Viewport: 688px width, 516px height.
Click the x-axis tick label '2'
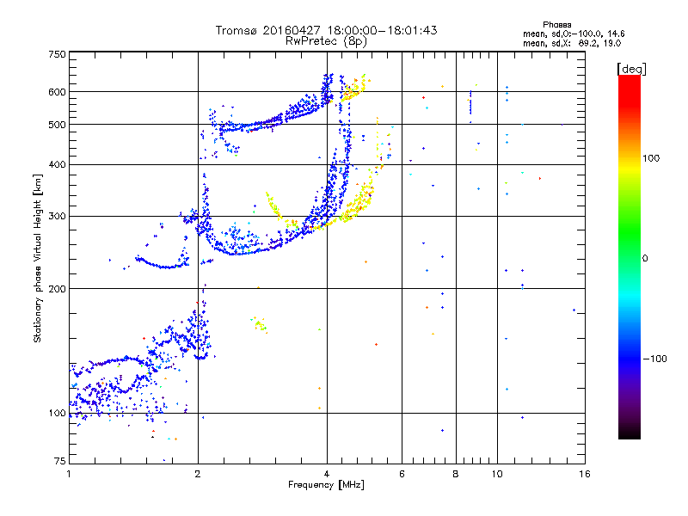pyautogui.click(x=198, y=474)
